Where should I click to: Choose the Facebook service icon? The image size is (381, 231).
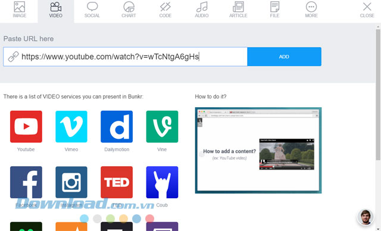26,182
